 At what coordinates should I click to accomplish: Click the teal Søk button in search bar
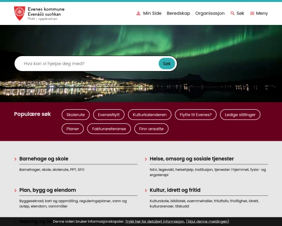(x=167, y=64)
